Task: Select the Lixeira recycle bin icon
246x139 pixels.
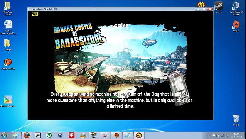Action: pyautogui.click(x=236, y=120)
